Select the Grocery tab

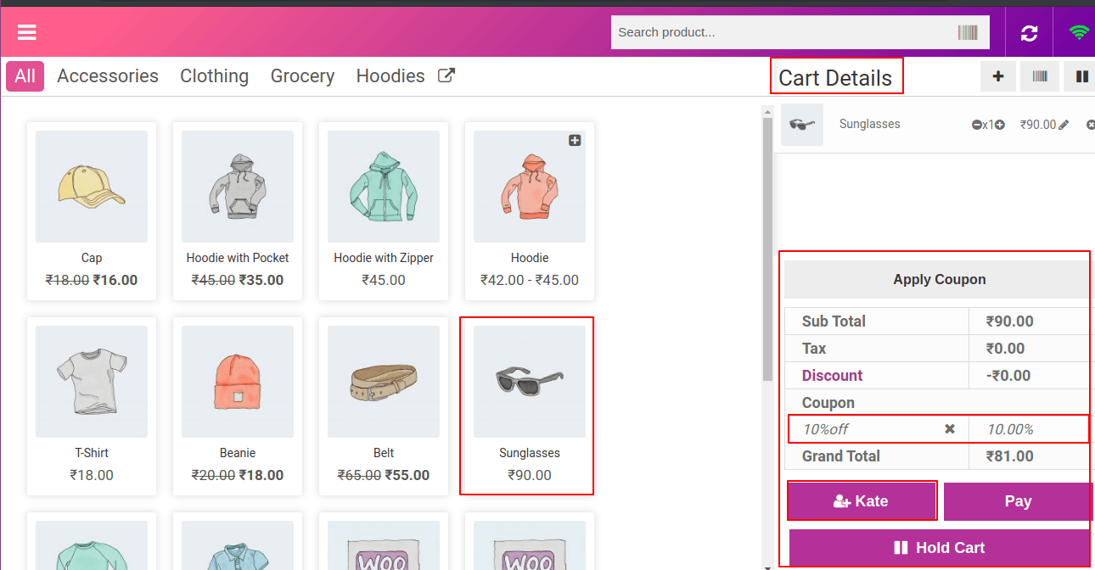[302, 75]
